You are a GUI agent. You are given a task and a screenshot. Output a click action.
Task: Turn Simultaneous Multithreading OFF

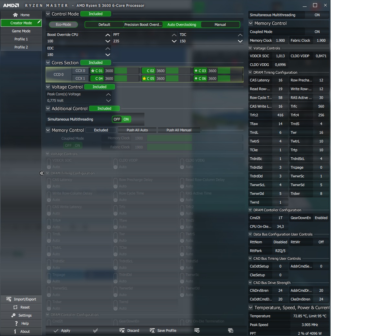117,119
